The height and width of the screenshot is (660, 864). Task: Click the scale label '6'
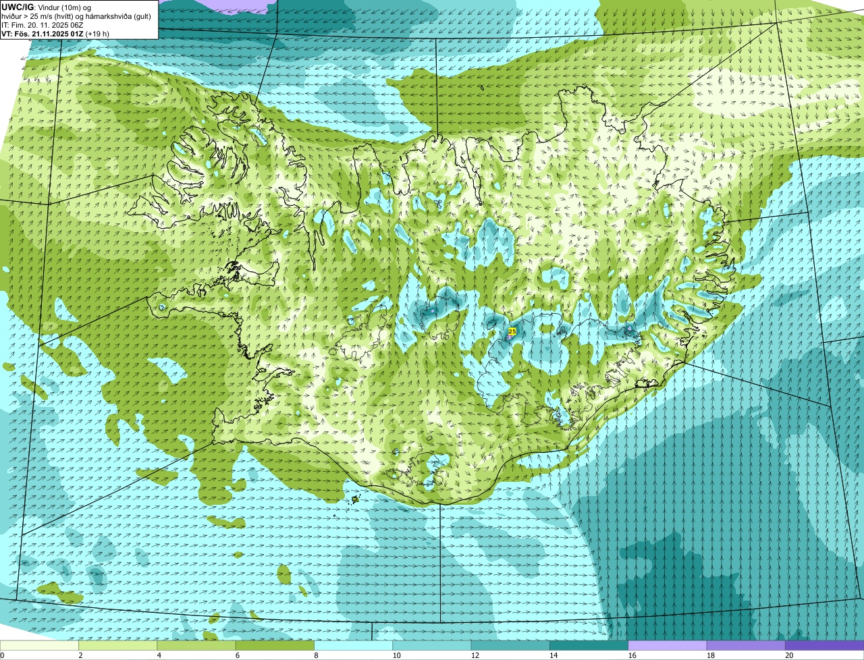click(238, 655)
